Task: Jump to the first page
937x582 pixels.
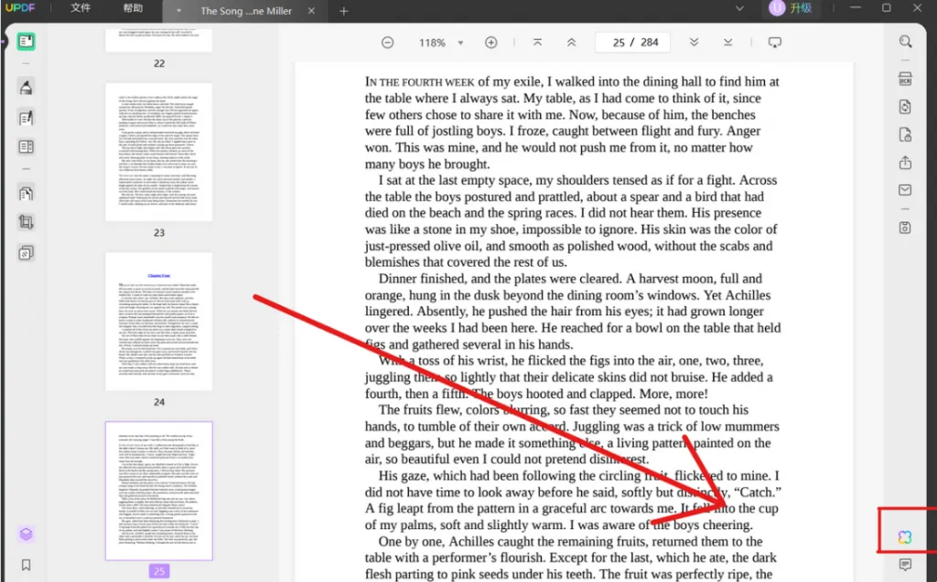Action: [537, 42]
